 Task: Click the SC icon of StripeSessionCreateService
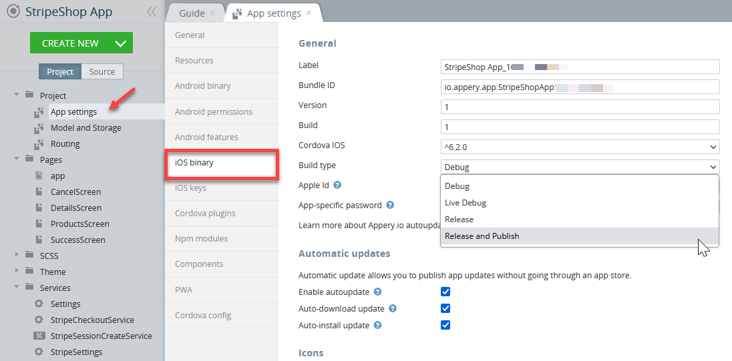[x=39, y=336]
